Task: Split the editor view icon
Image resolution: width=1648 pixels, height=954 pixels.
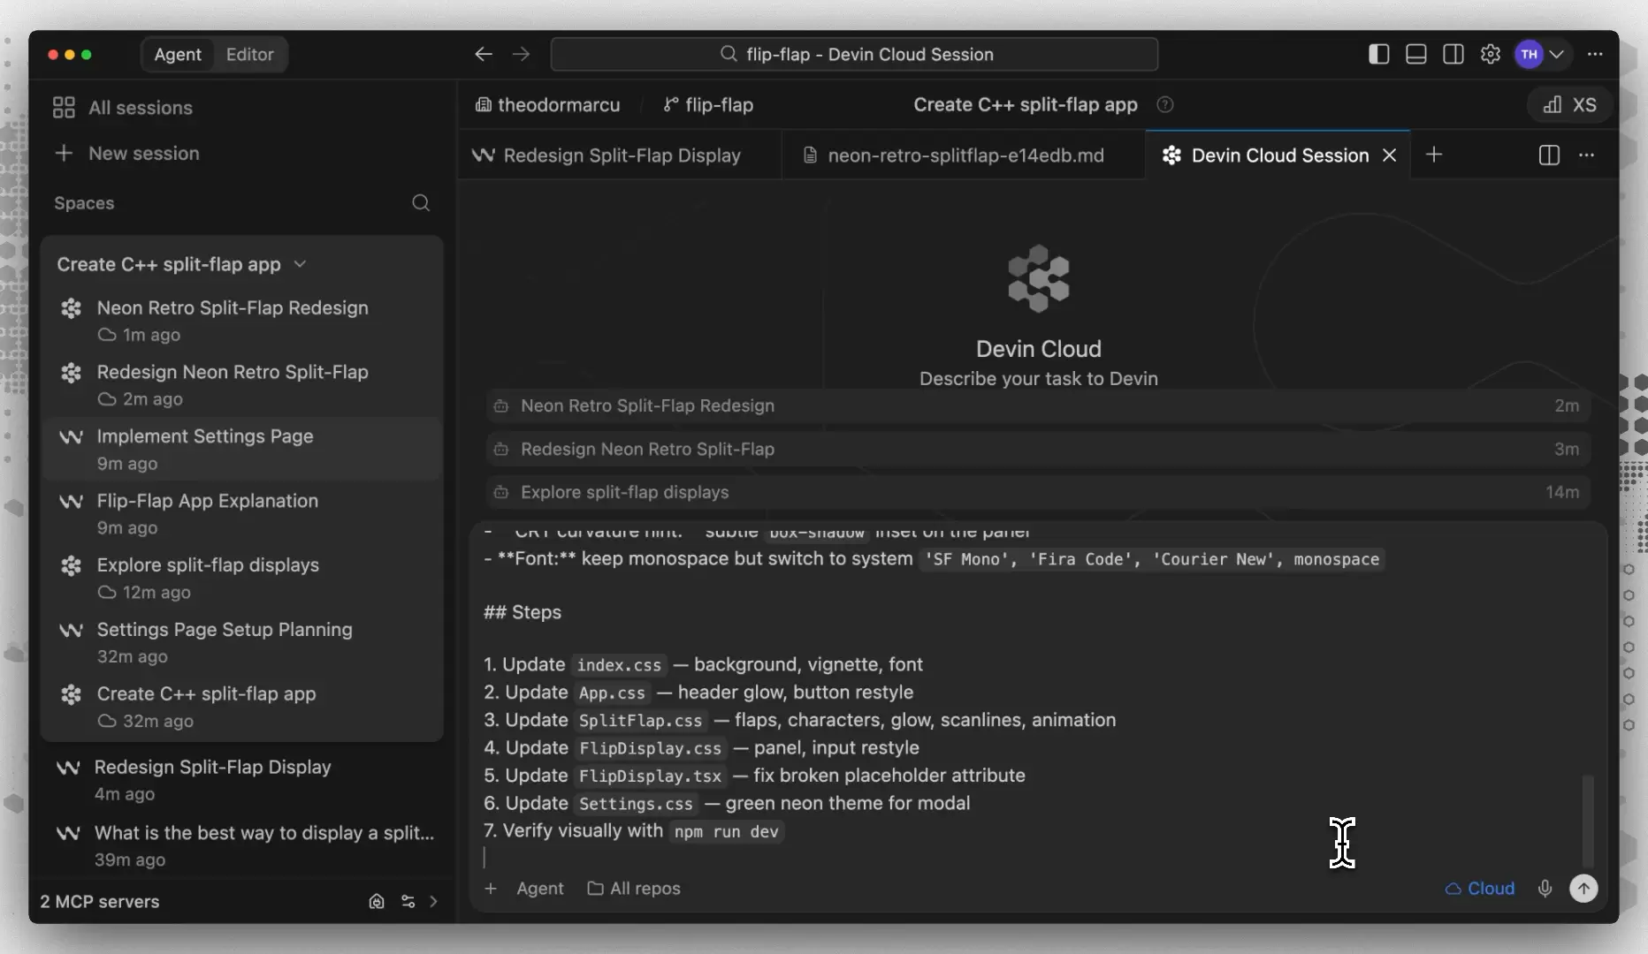Action: point(1549,155)
